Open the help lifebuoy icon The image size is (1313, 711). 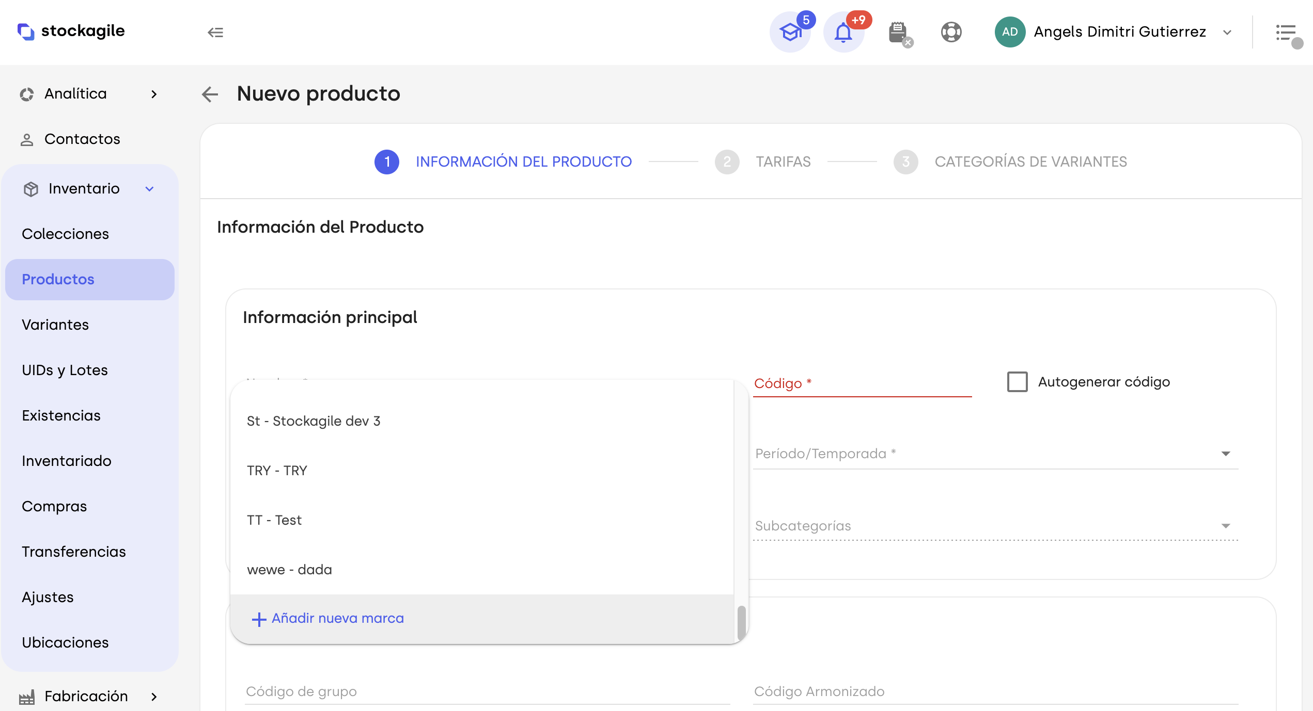click(951, 32)
